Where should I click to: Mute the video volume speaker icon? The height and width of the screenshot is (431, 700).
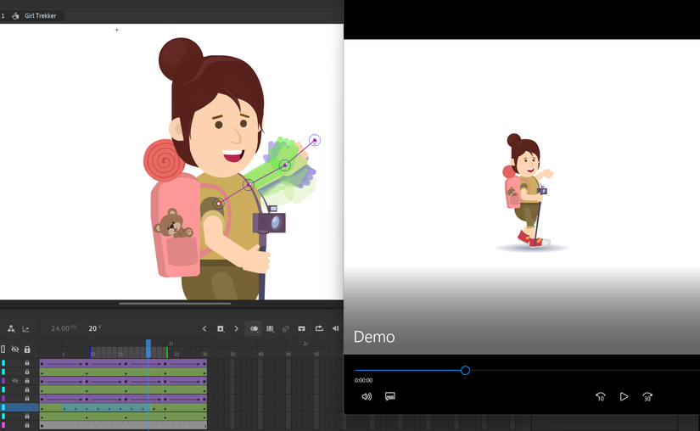[x=367, y=396]
